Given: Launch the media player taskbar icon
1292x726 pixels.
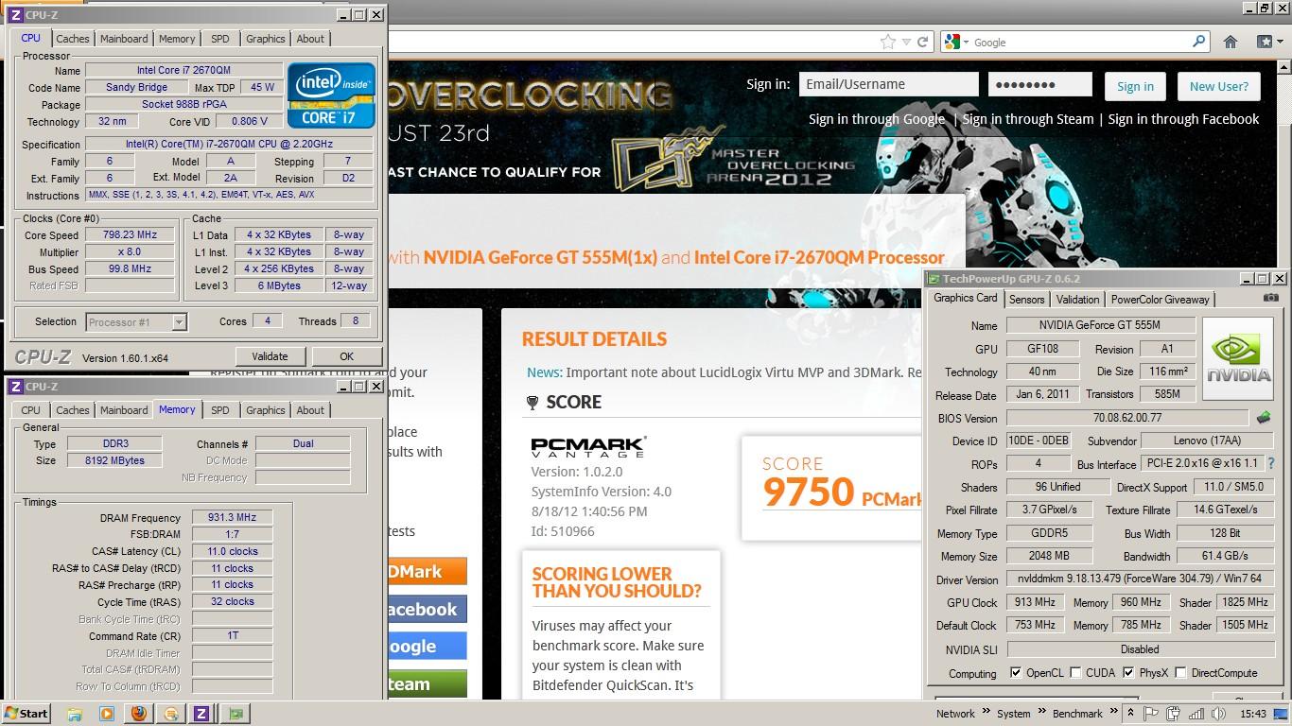Looking at the screenshot, I should coord(107,714).
